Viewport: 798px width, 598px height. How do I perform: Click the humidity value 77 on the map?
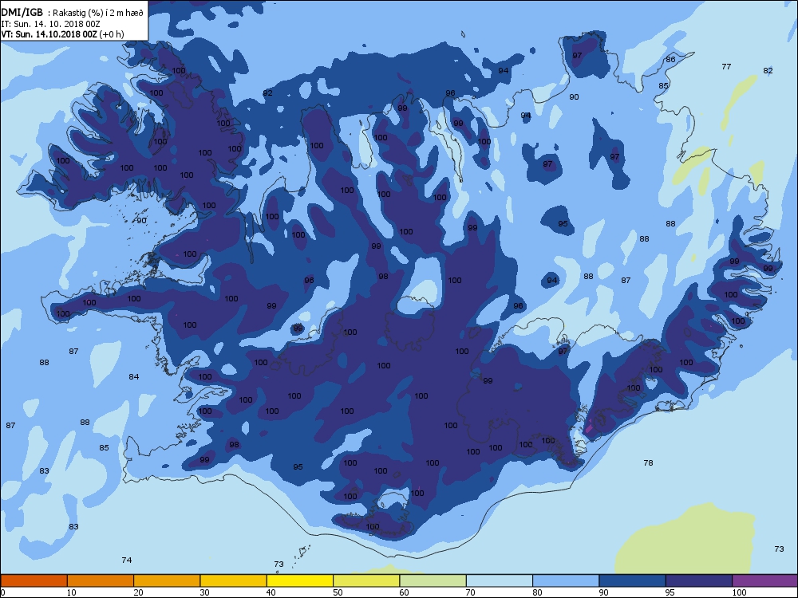(726, 67)
